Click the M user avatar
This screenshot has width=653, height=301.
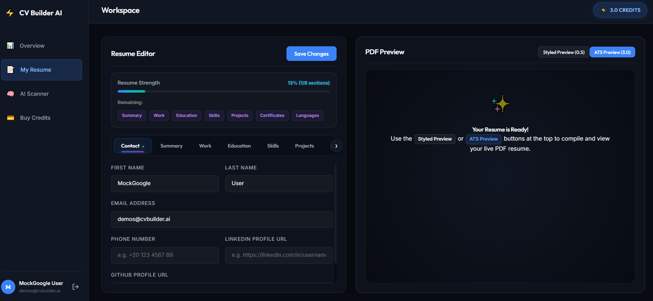pyautogui.click(x=8, y=287)
